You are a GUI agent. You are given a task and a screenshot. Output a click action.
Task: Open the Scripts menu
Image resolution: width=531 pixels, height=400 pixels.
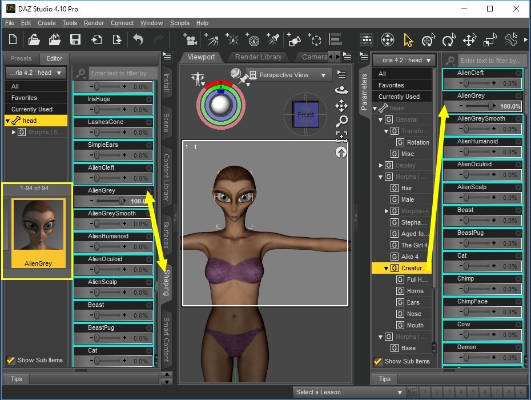(179, 23)
